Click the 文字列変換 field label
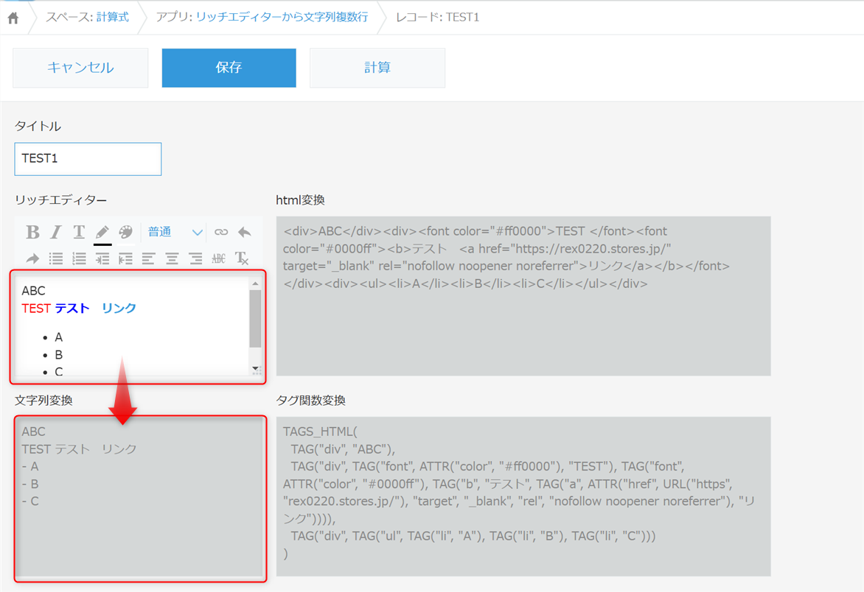 (x=43, y=401)
